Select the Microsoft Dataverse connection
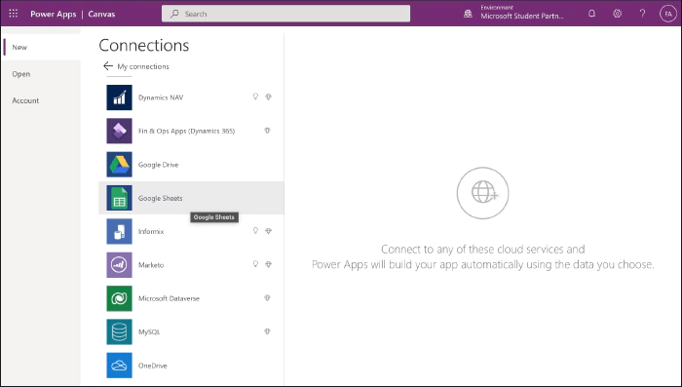This screenshot has width=682, height=387. pyautogui.click(x=191, y=298)
